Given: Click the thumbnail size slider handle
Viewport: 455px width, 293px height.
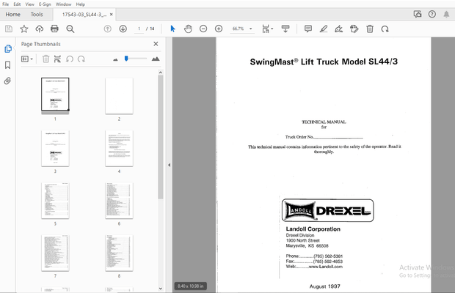Looking at the screenshot, I should pos(126,59).
